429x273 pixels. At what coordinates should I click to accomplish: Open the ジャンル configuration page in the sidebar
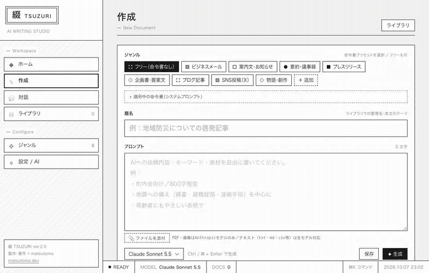click(51, 146)
